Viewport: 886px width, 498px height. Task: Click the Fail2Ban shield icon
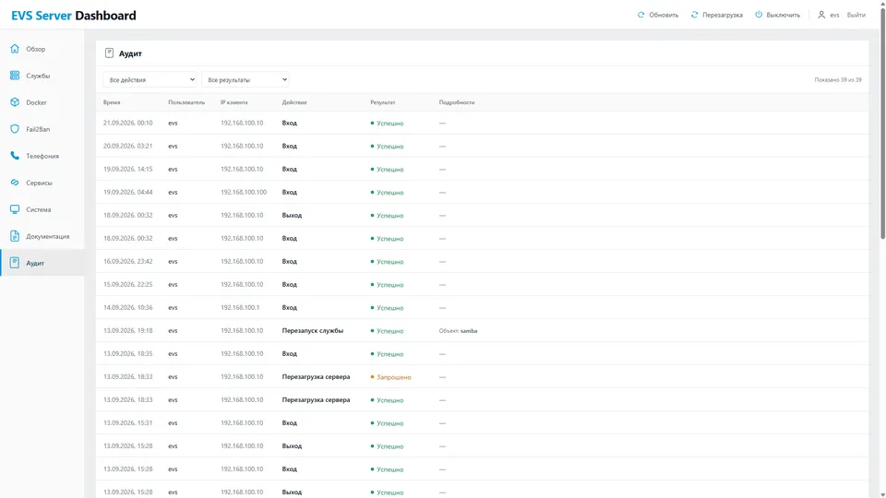tap(15, 129)
